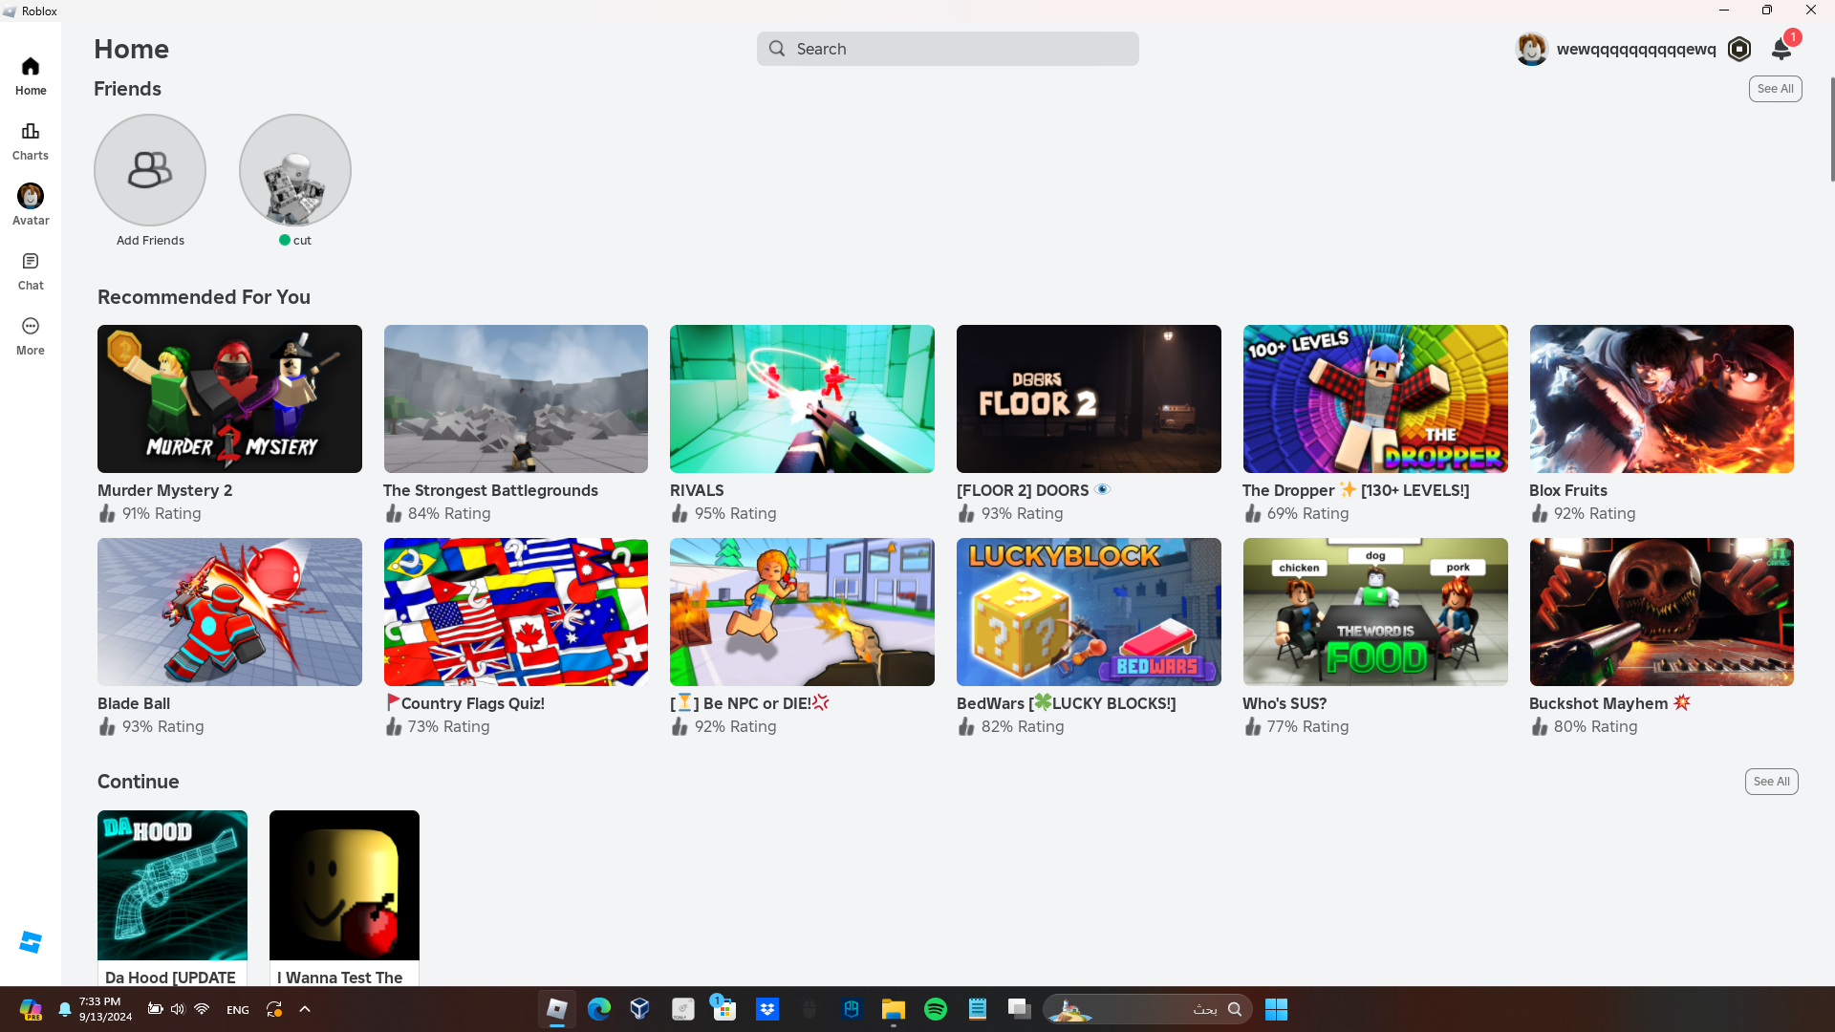Click the thumbs-up icon under Blade Ball
The width and height of the screenshot is (1835, 1032).
[x=107, y=726]
